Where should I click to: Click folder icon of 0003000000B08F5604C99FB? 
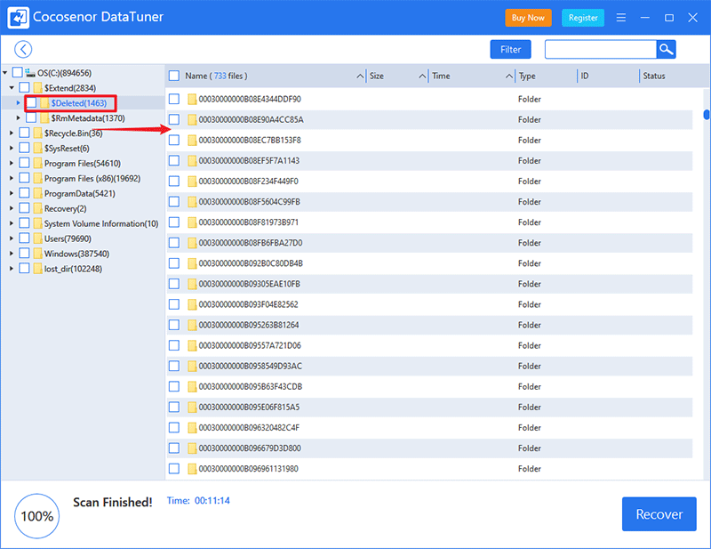192,202
